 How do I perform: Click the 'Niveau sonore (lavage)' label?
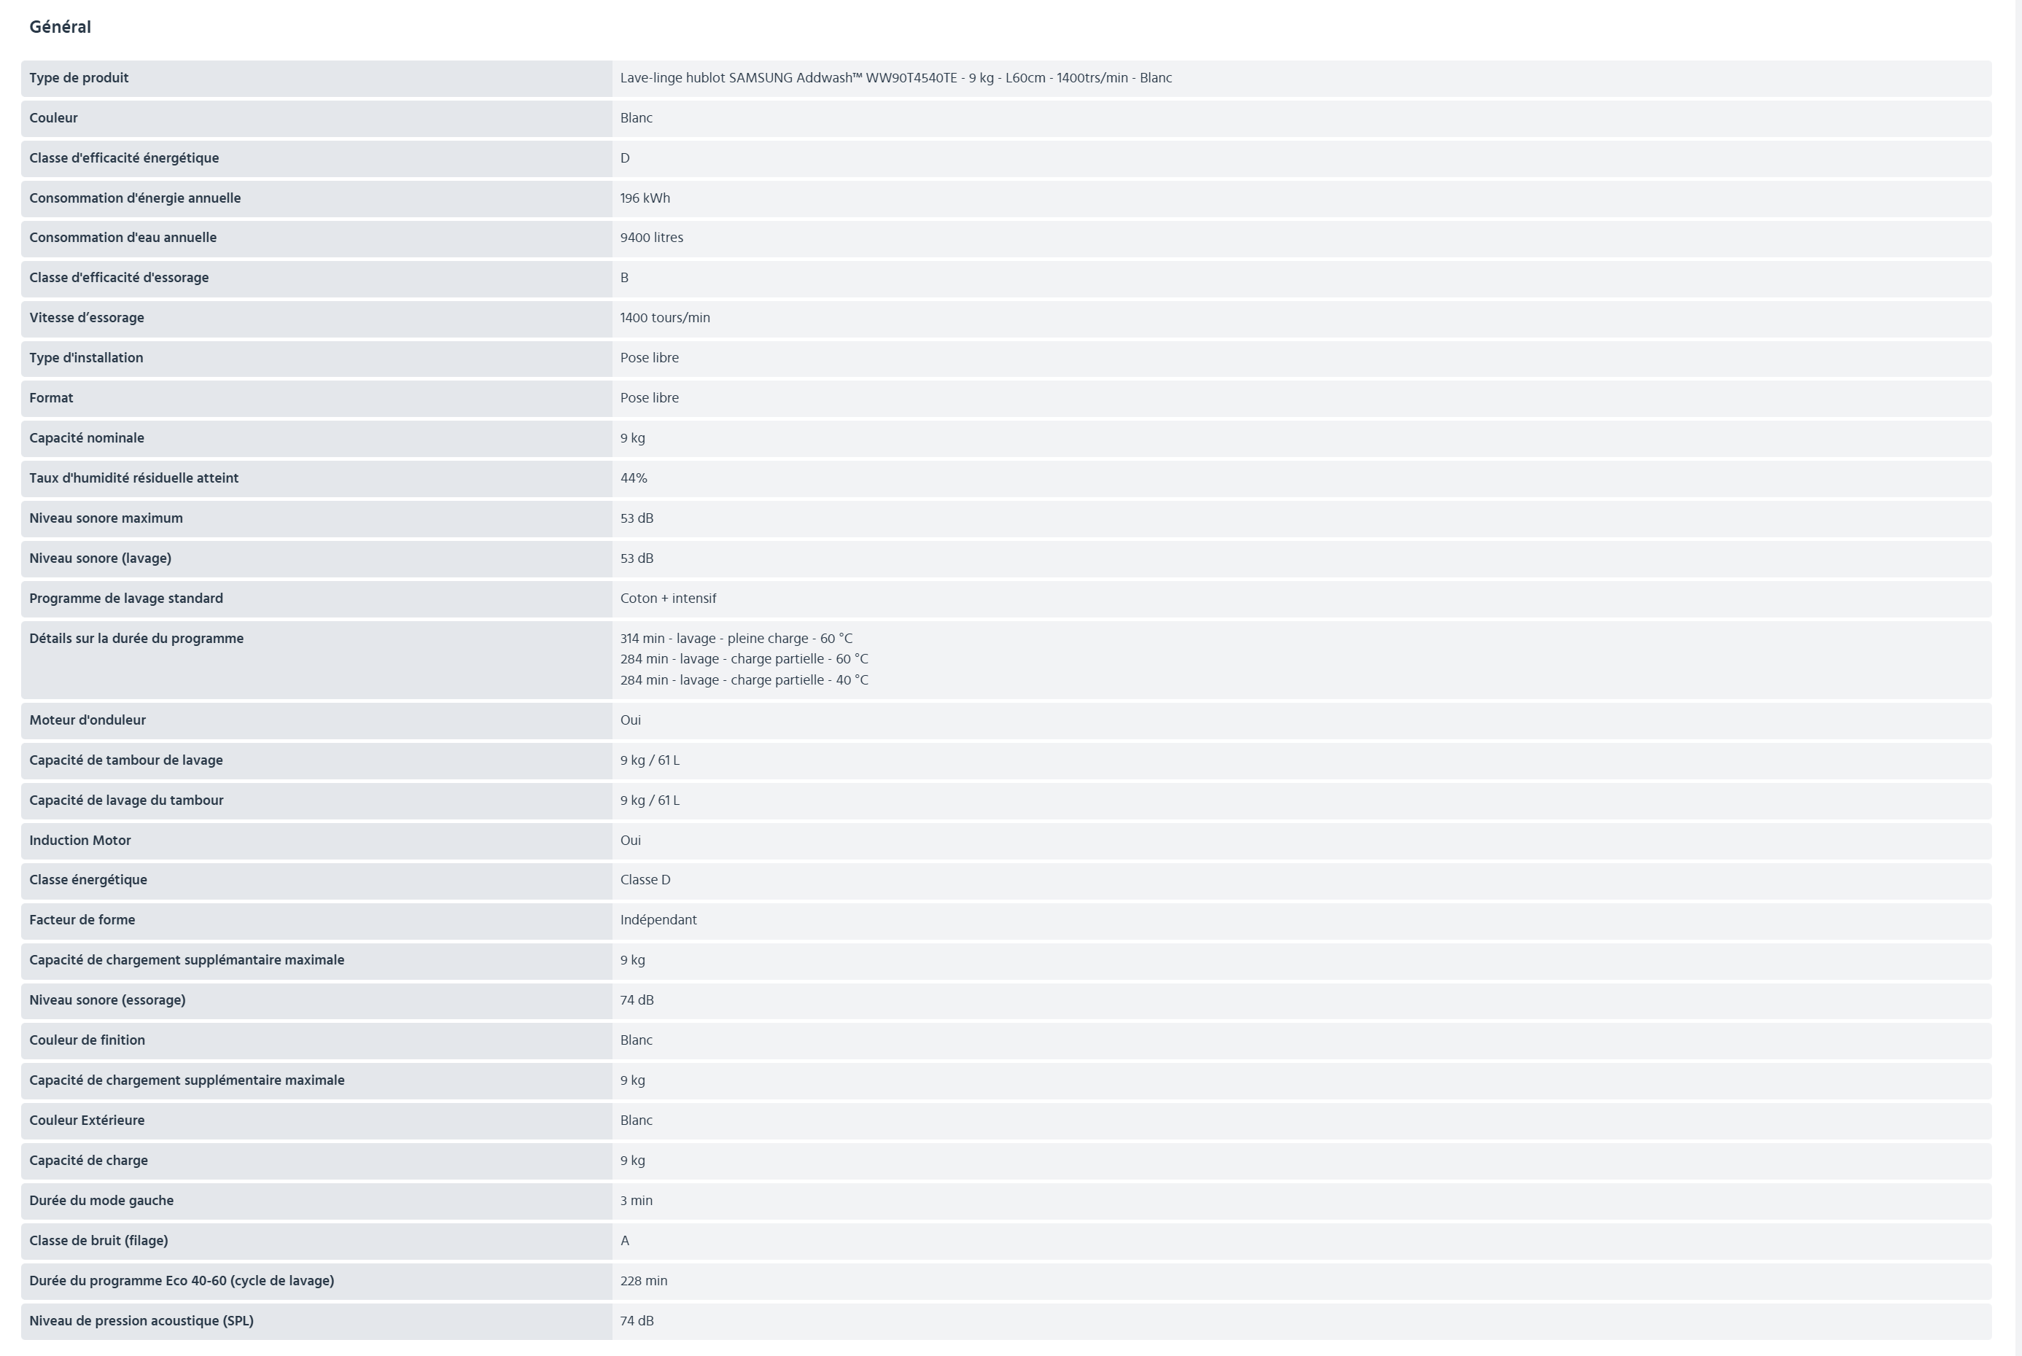(101, 558)
